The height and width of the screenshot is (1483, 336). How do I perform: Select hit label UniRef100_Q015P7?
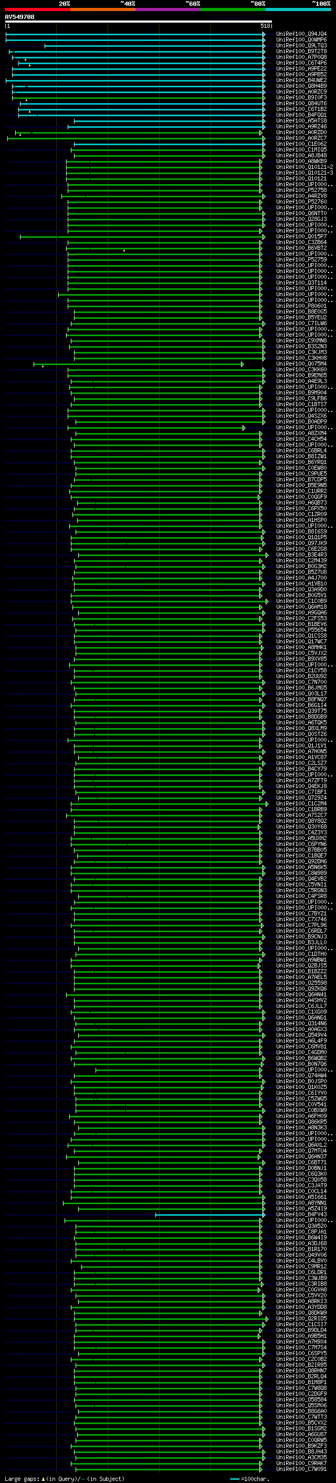click(x=301, y=237)
